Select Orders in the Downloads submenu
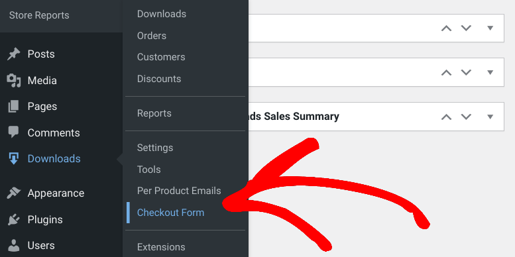Screen dimensions: 515x257 152,36
